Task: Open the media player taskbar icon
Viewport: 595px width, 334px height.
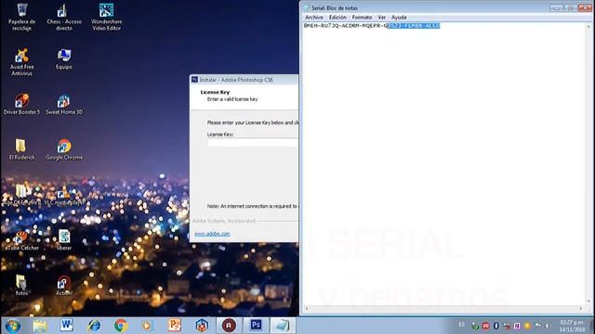Action: tap(148, 326)
